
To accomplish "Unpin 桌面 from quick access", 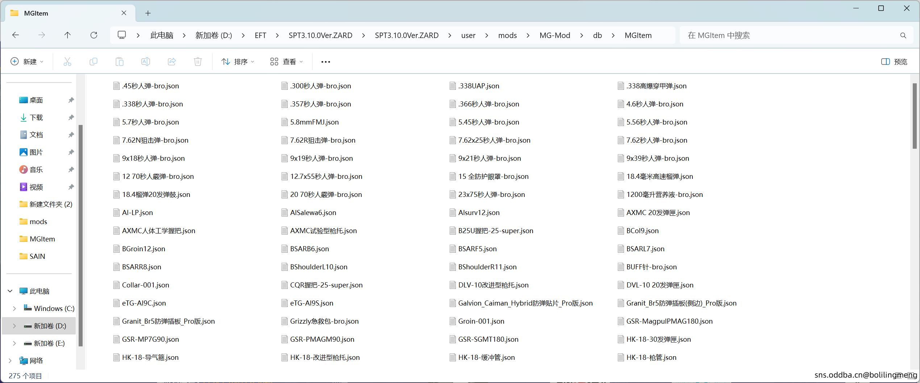I will point(71,100).
